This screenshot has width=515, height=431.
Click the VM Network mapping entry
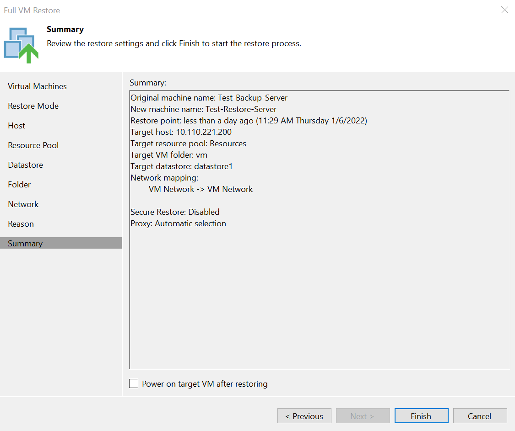[x=201, y=189]
